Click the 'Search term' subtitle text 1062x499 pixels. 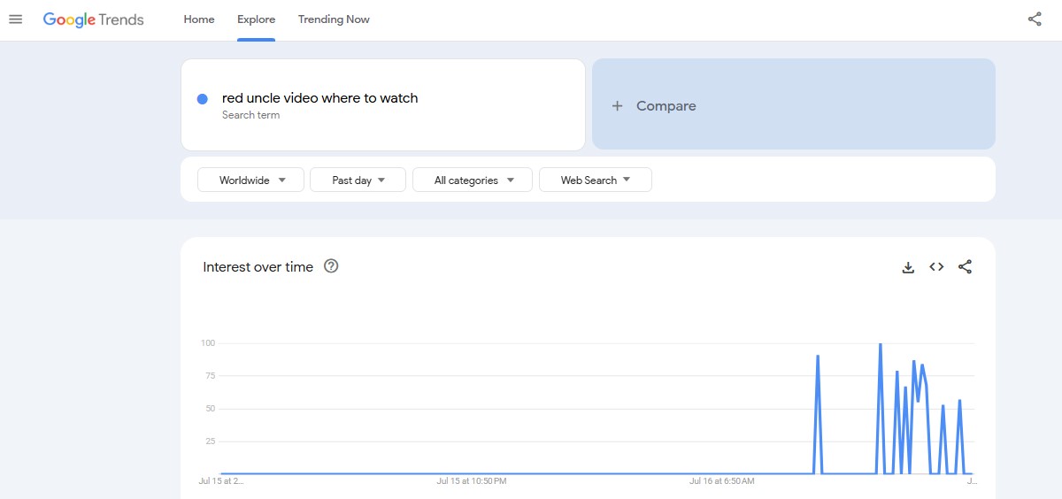pyautogui.click(x=250, y=115)
